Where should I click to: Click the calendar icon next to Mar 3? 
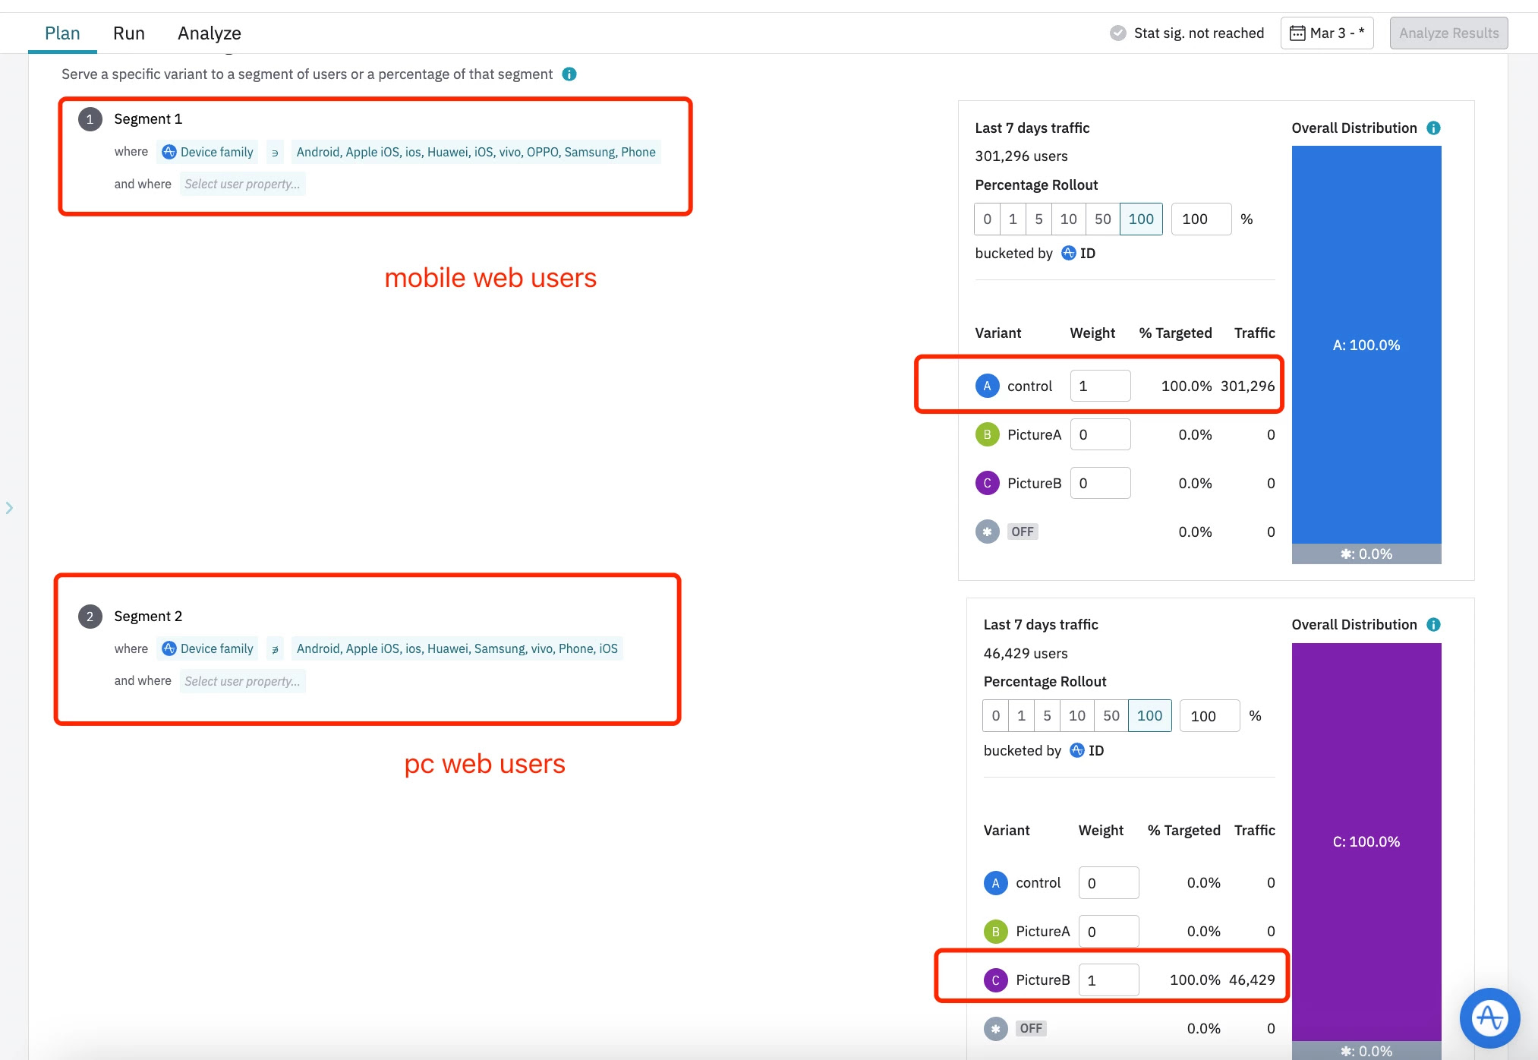click(x=1297, y=33)
